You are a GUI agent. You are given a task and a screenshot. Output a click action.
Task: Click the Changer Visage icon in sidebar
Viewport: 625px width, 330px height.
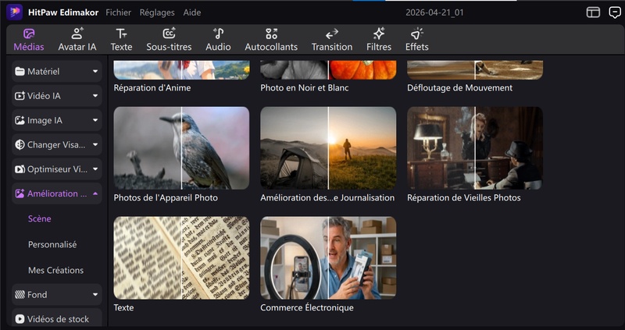[x=20, y=145]
